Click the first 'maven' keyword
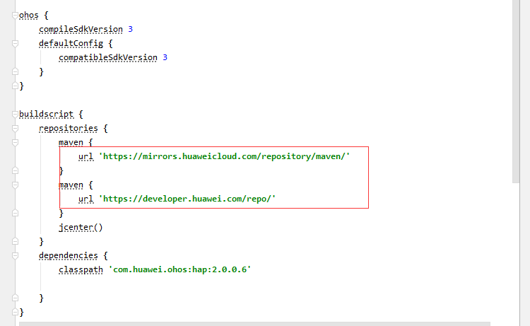This screenshot has width=530, height=326. [x=71, y=143]
